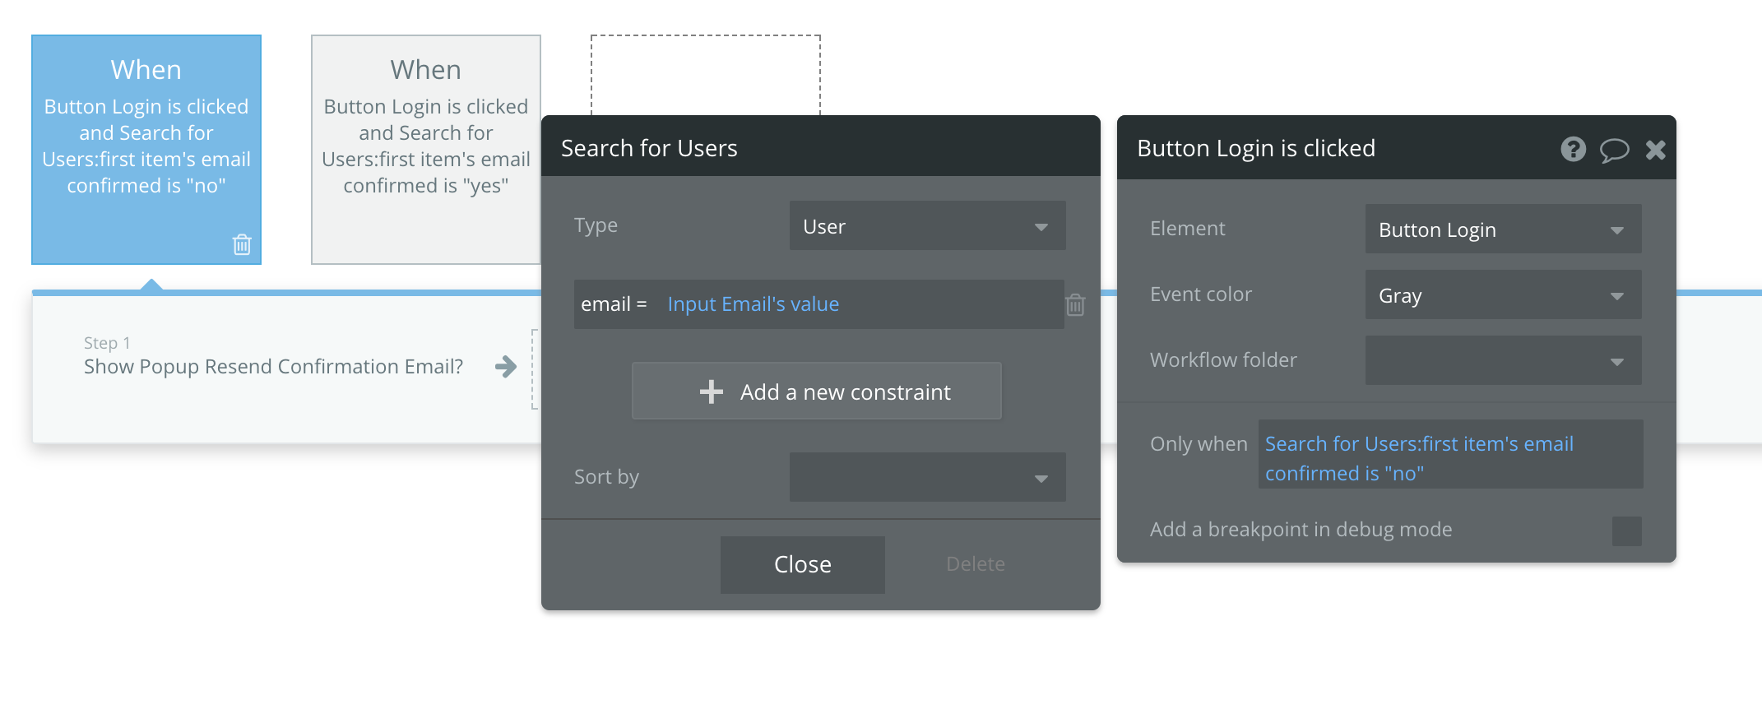This screenshot has width=1762, height=709.
Task: Click the Delete button in search popup
Action: (975, 564)
